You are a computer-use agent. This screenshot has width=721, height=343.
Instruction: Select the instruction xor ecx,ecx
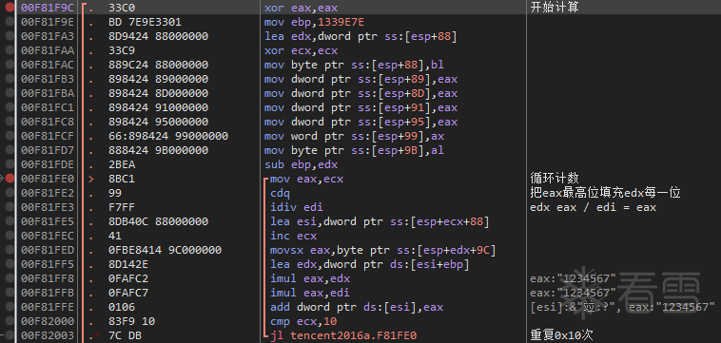tap(301, 50)
